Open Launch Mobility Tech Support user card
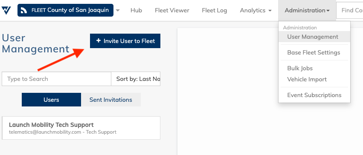This screenshot has width=363, height=155. 81,128
